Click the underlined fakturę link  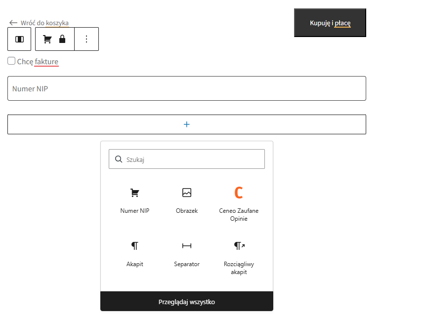(48, 61)
